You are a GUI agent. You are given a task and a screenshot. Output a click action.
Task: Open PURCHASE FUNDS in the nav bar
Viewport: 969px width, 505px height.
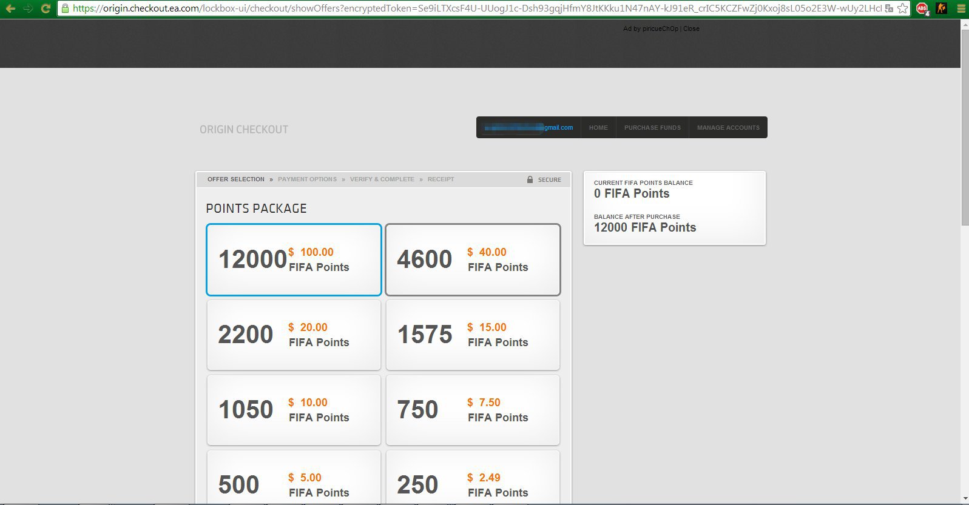[652, 127]
